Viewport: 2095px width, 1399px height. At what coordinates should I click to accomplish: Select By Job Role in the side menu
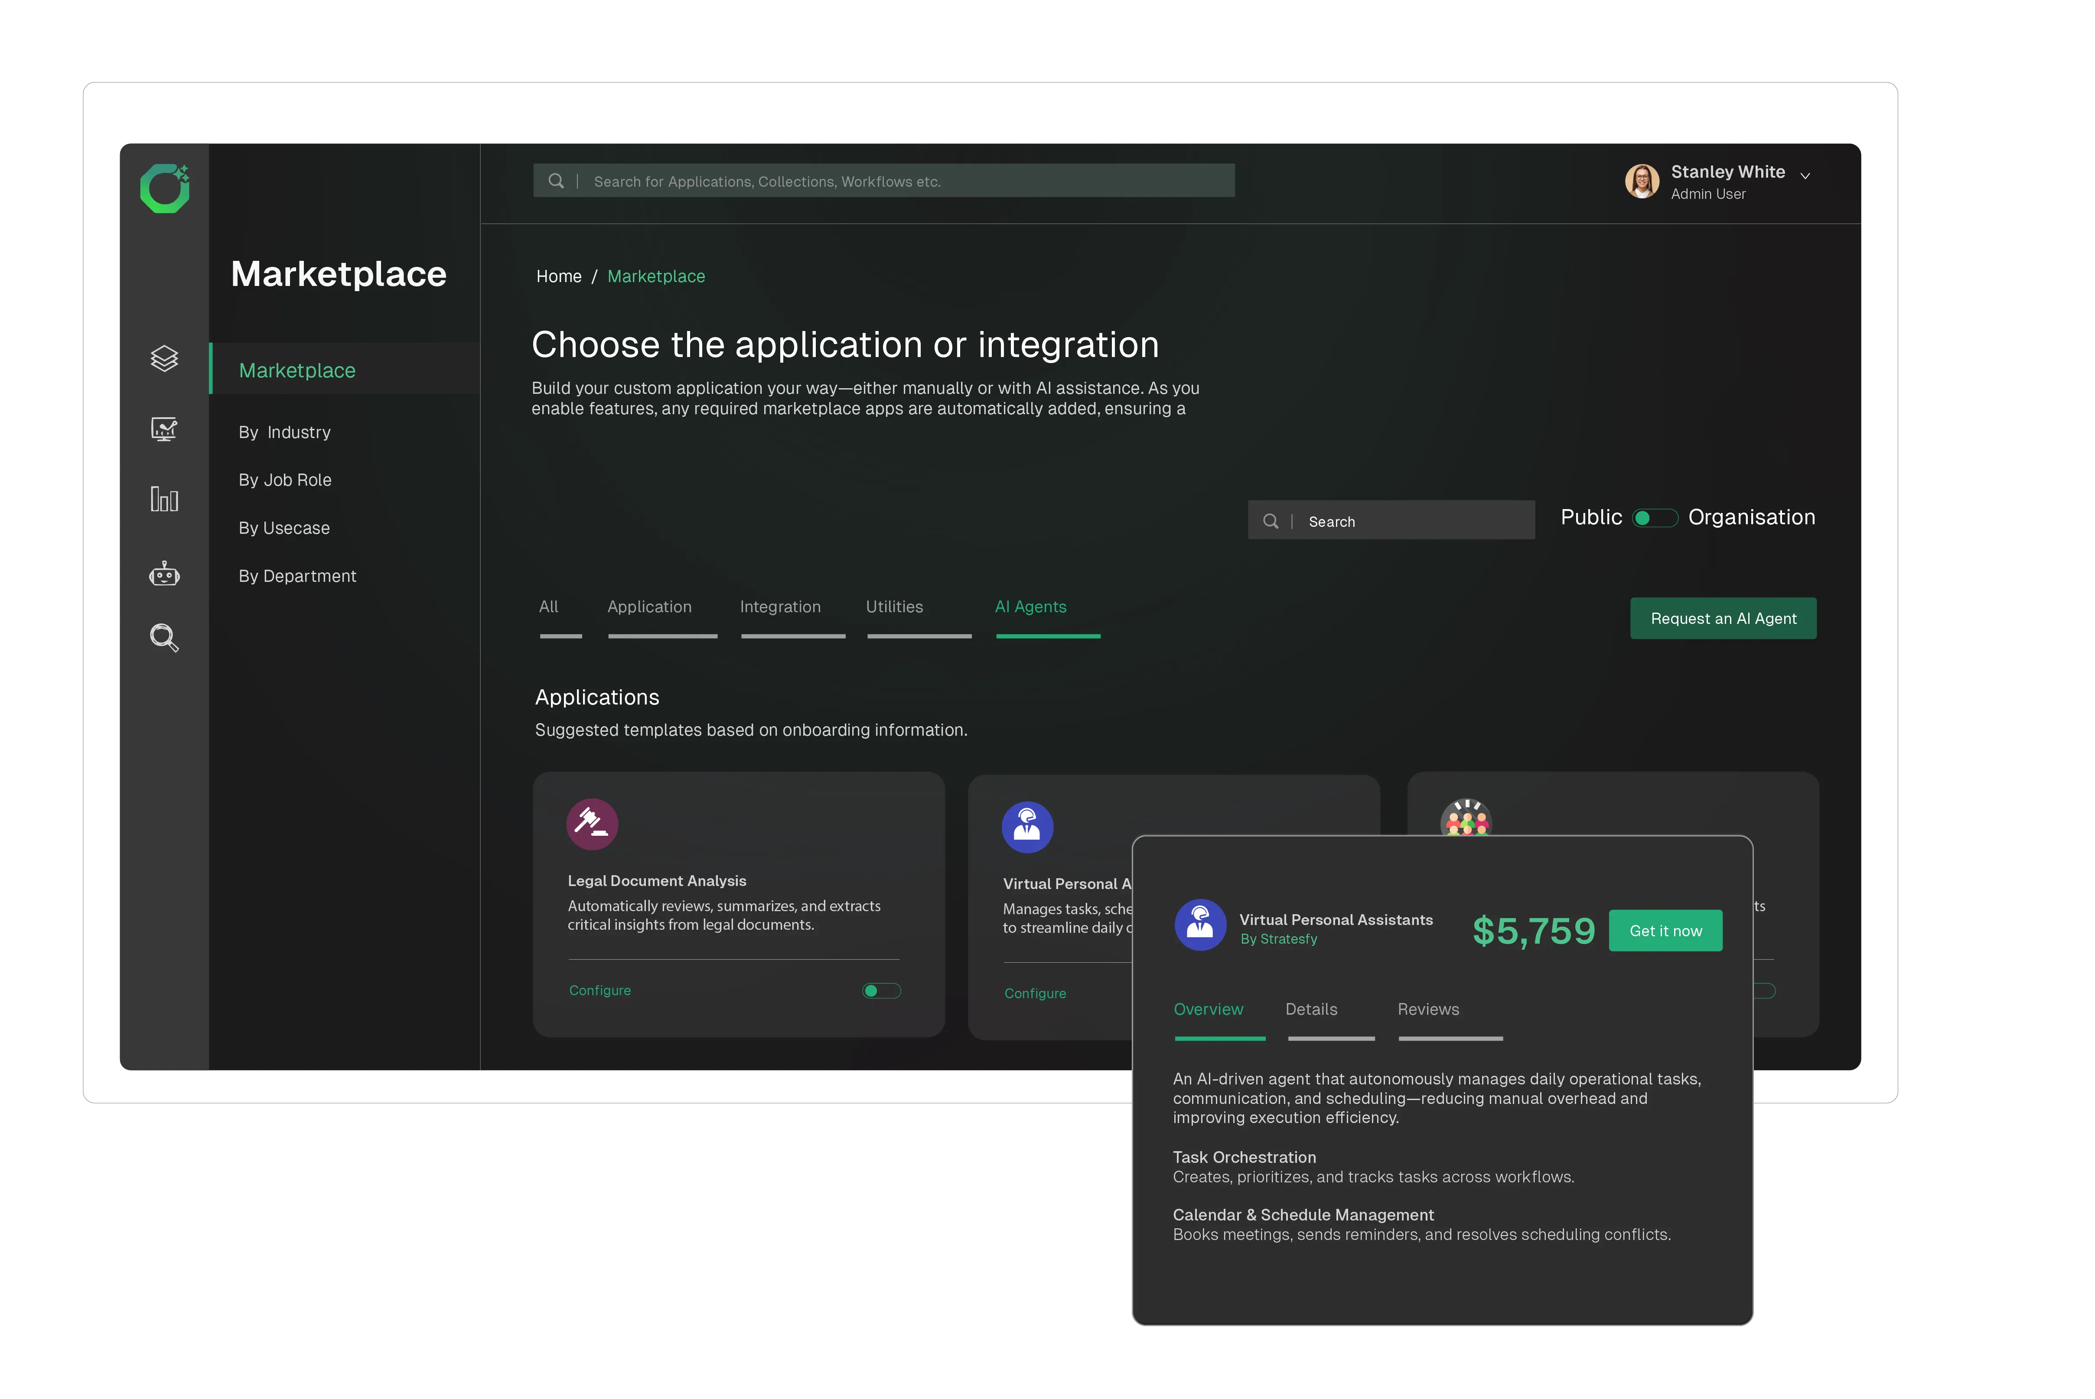tap(285, 480)
